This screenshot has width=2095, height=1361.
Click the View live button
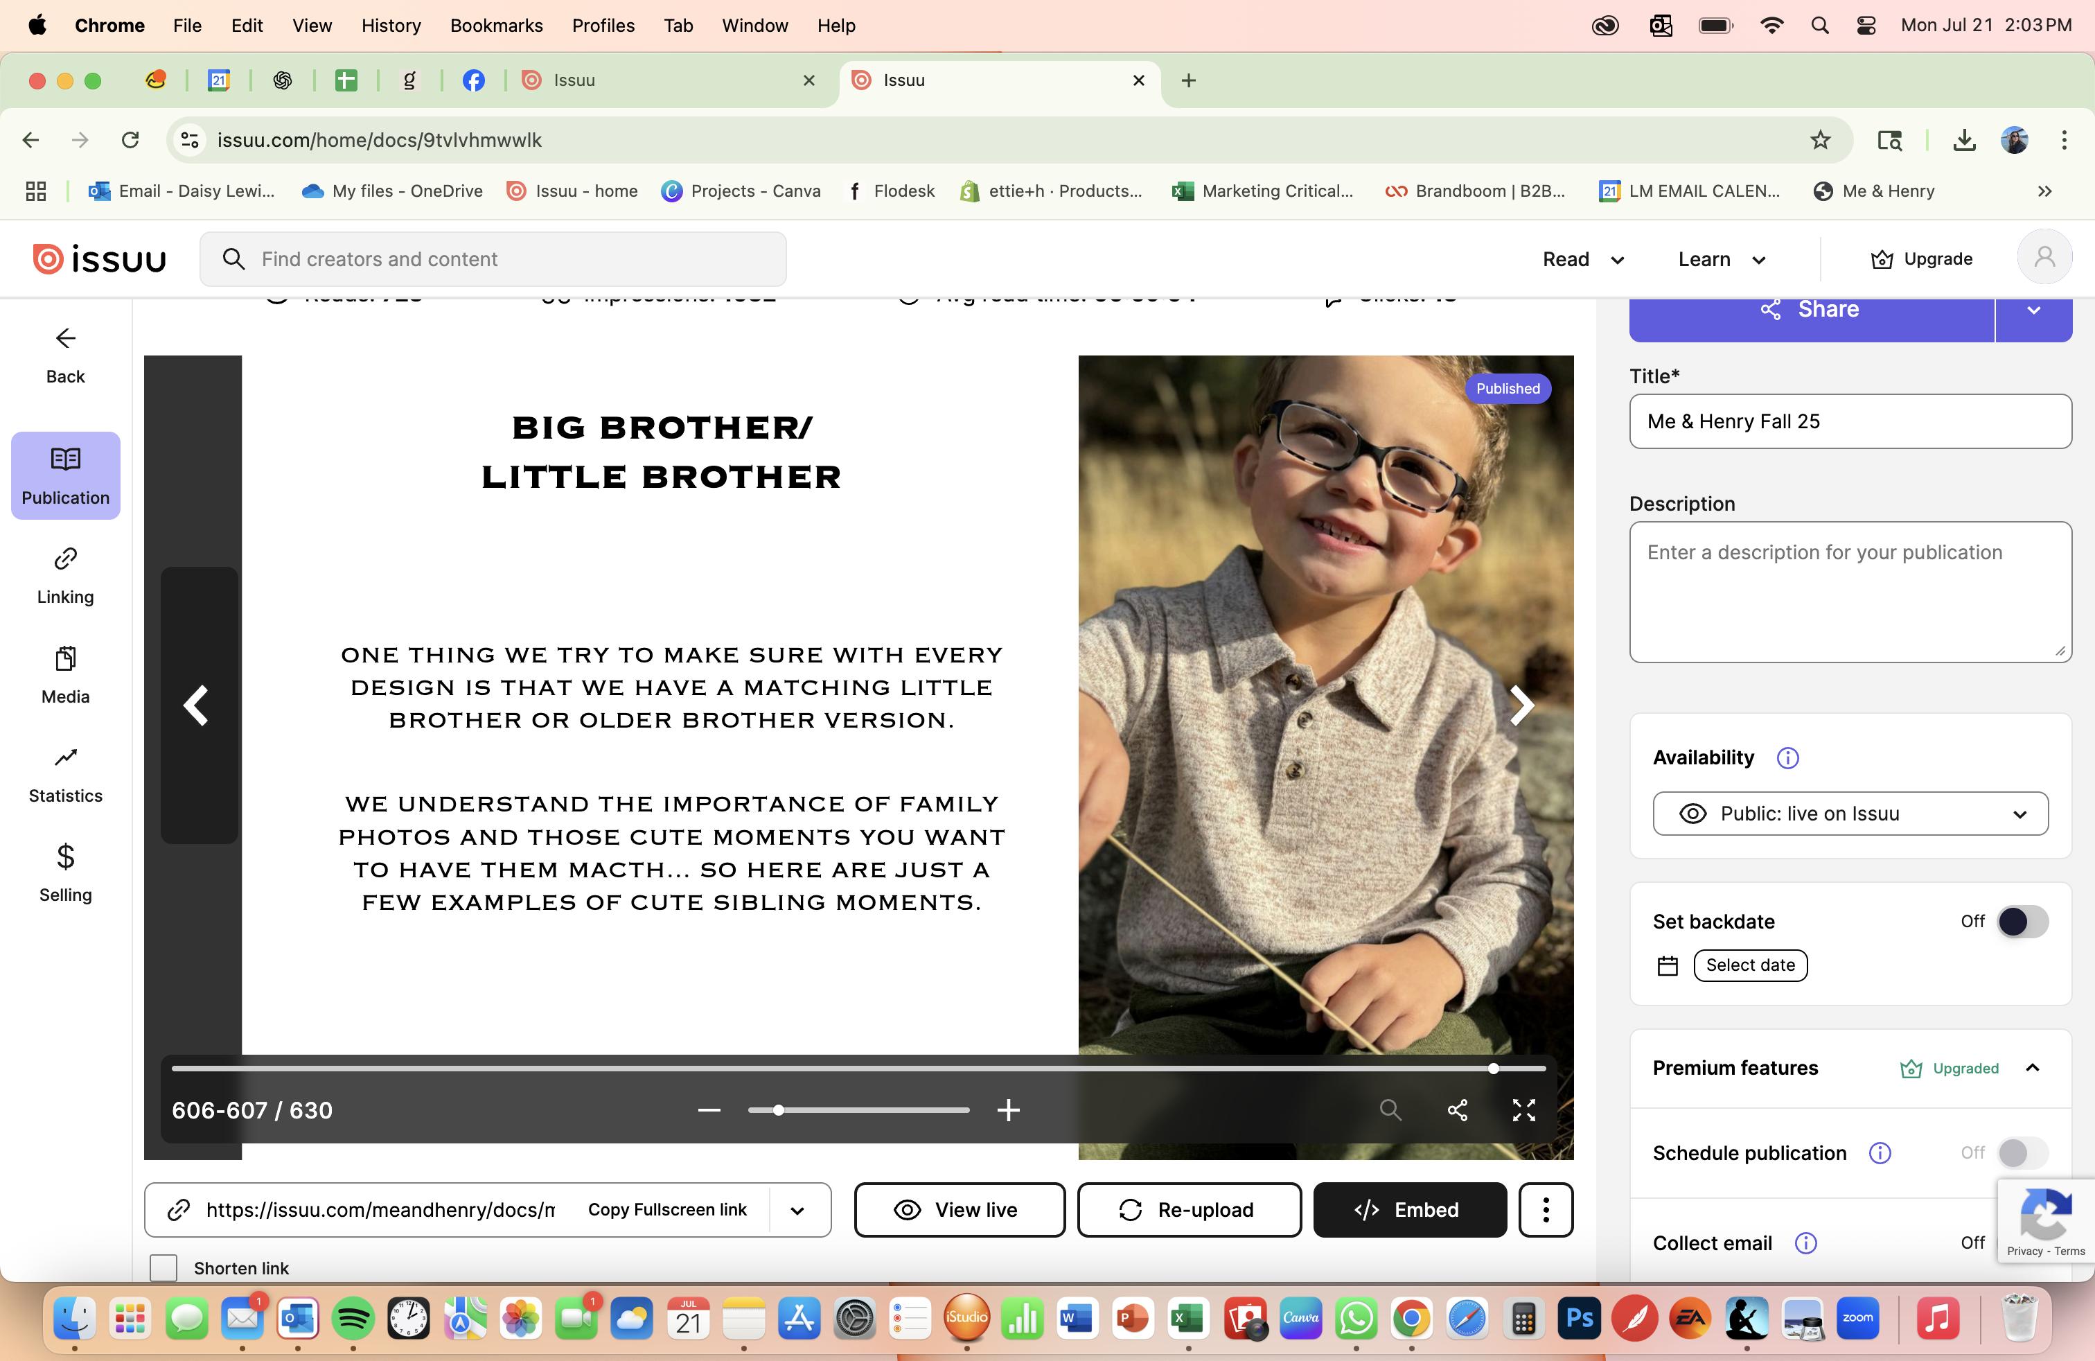click(x=959, y=1211)
